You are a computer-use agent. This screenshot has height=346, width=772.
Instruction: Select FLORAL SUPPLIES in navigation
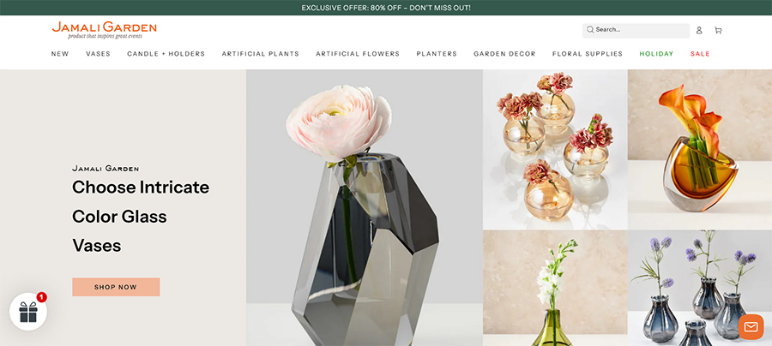(x=588, y=54)
